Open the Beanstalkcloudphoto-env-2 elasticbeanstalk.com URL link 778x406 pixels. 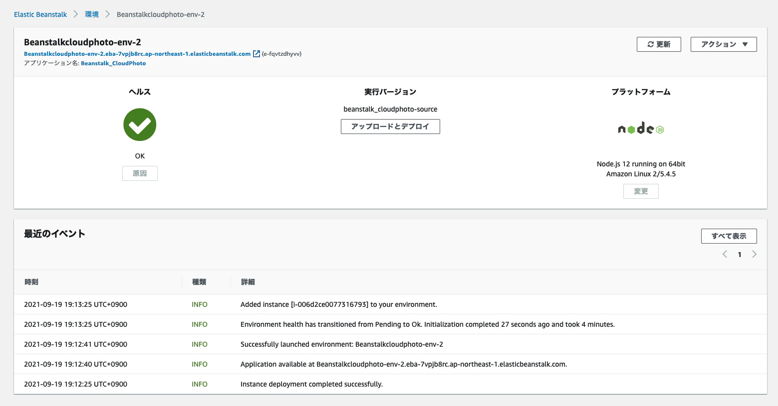click(x=137, y=54)
